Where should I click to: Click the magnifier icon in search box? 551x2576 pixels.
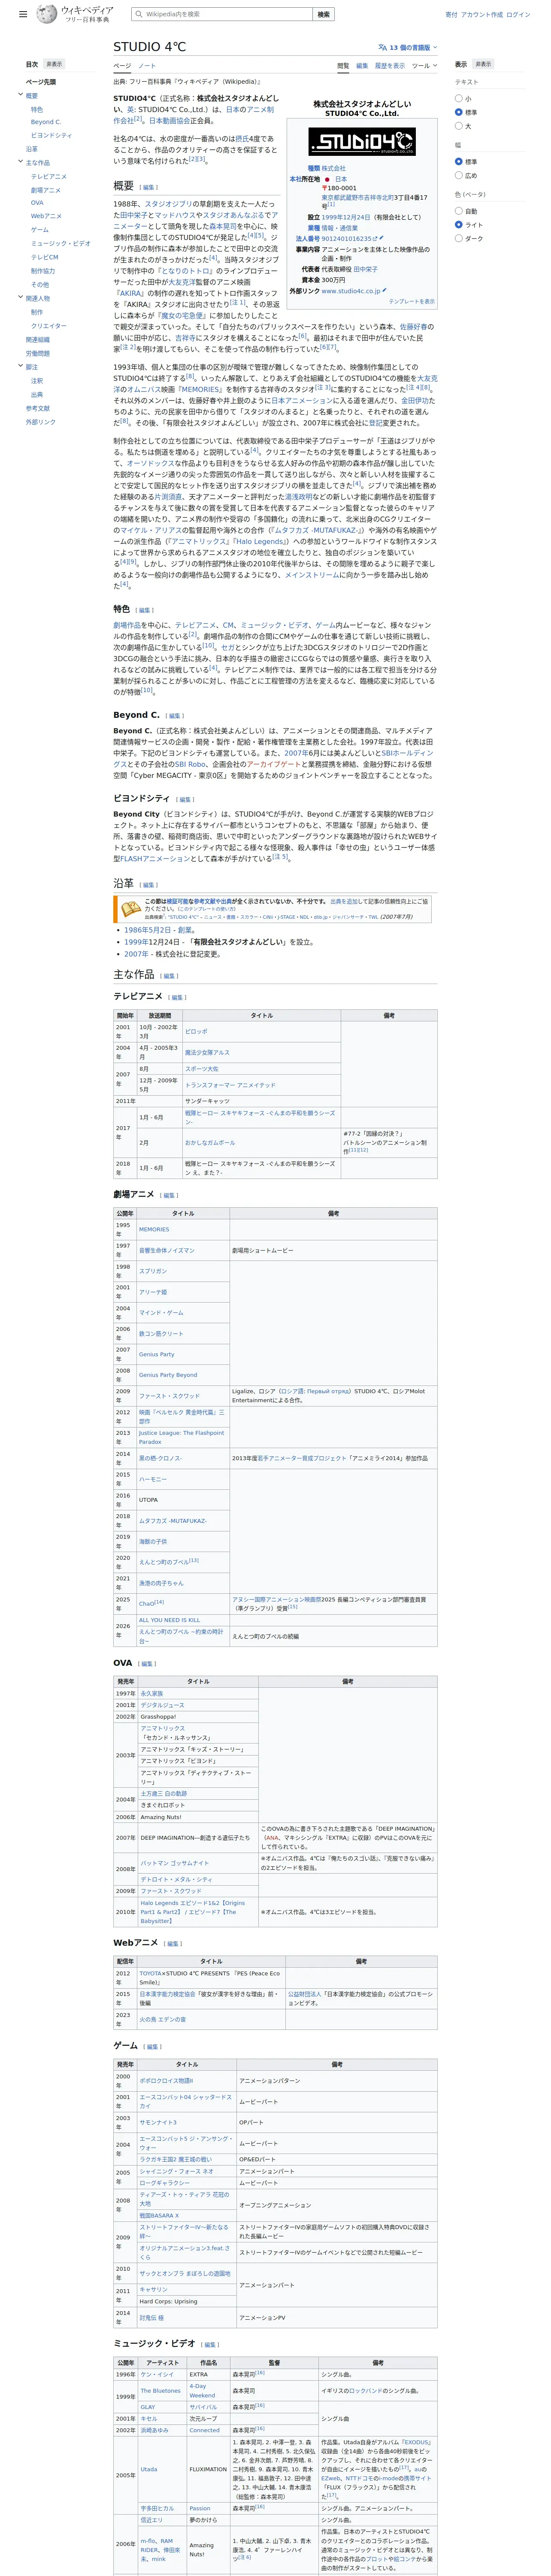coord(139,14)
